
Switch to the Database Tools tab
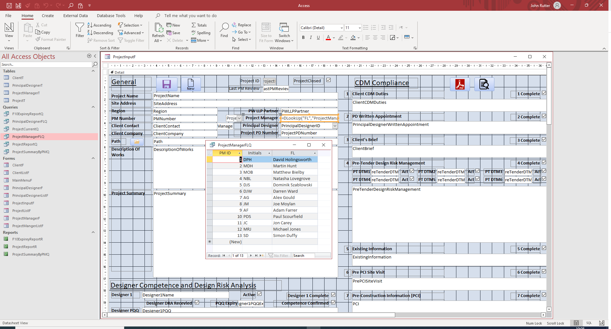[x=111, y=16]
